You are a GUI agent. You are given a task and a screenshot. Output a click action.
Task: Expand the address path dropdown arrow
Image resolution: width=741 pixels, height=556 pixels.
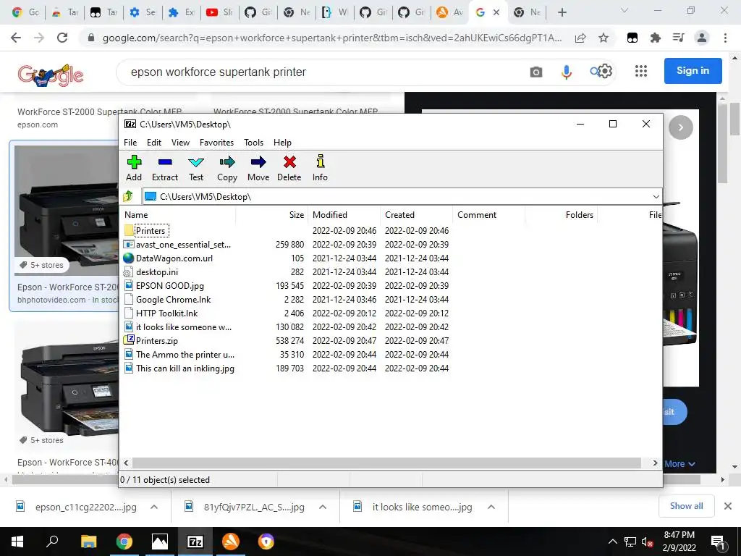(656, 197)
